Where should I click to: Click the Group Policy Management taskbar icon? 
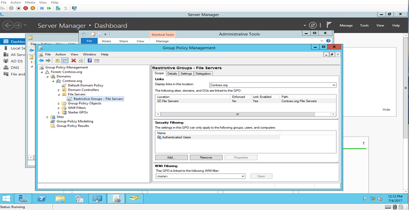(116, 199)
